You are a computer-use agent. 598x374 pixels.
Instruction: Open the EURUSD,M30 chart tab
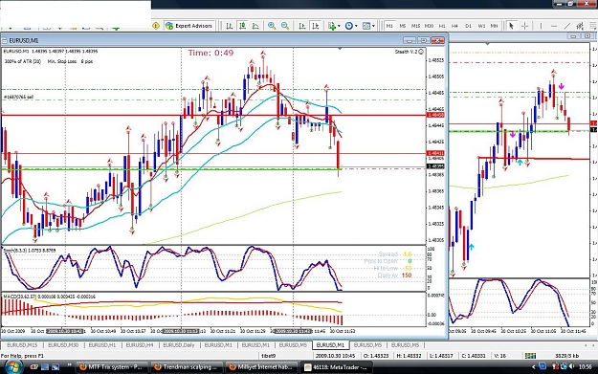(63, 345)
